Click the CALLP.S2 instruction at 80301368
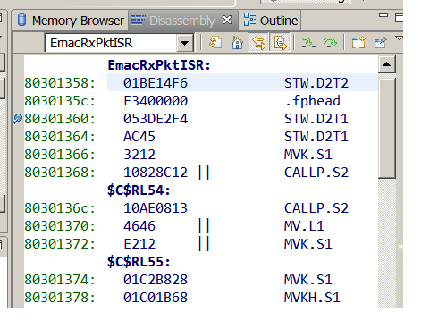The height and width of the screenshot is (329, 438). point(316,173)
